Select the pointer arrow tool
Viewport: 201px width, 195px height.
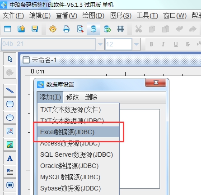tap(10, 59)
